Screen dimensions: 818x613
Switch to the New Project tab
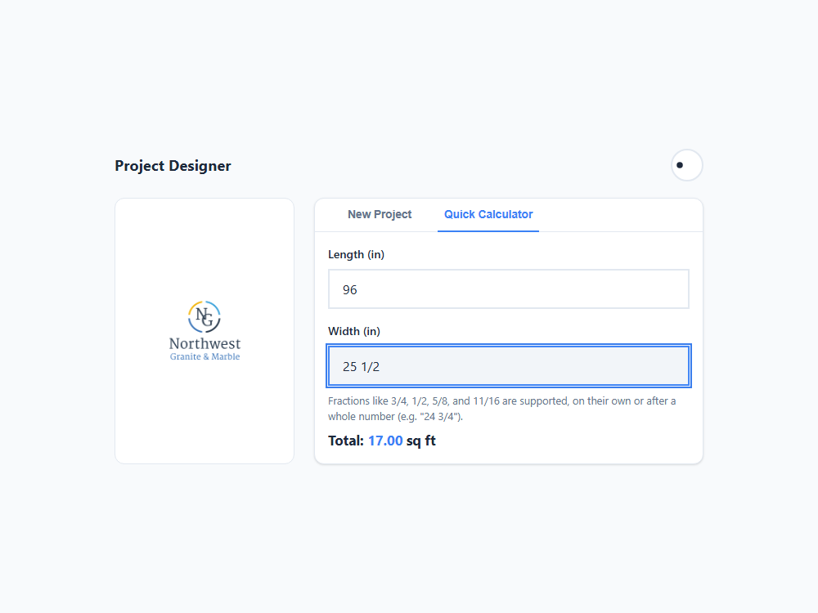coord(380,214)
